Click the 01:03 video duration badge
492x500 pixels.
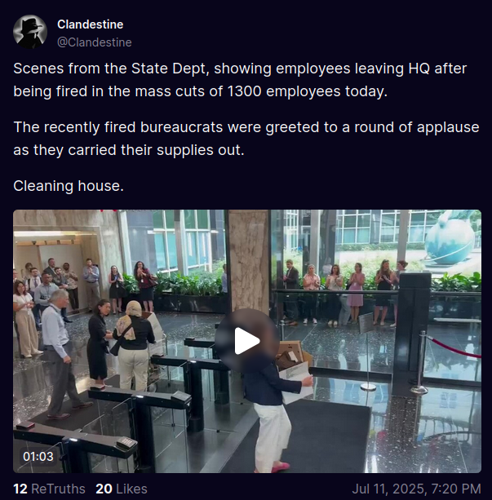[x=38, y=456]
